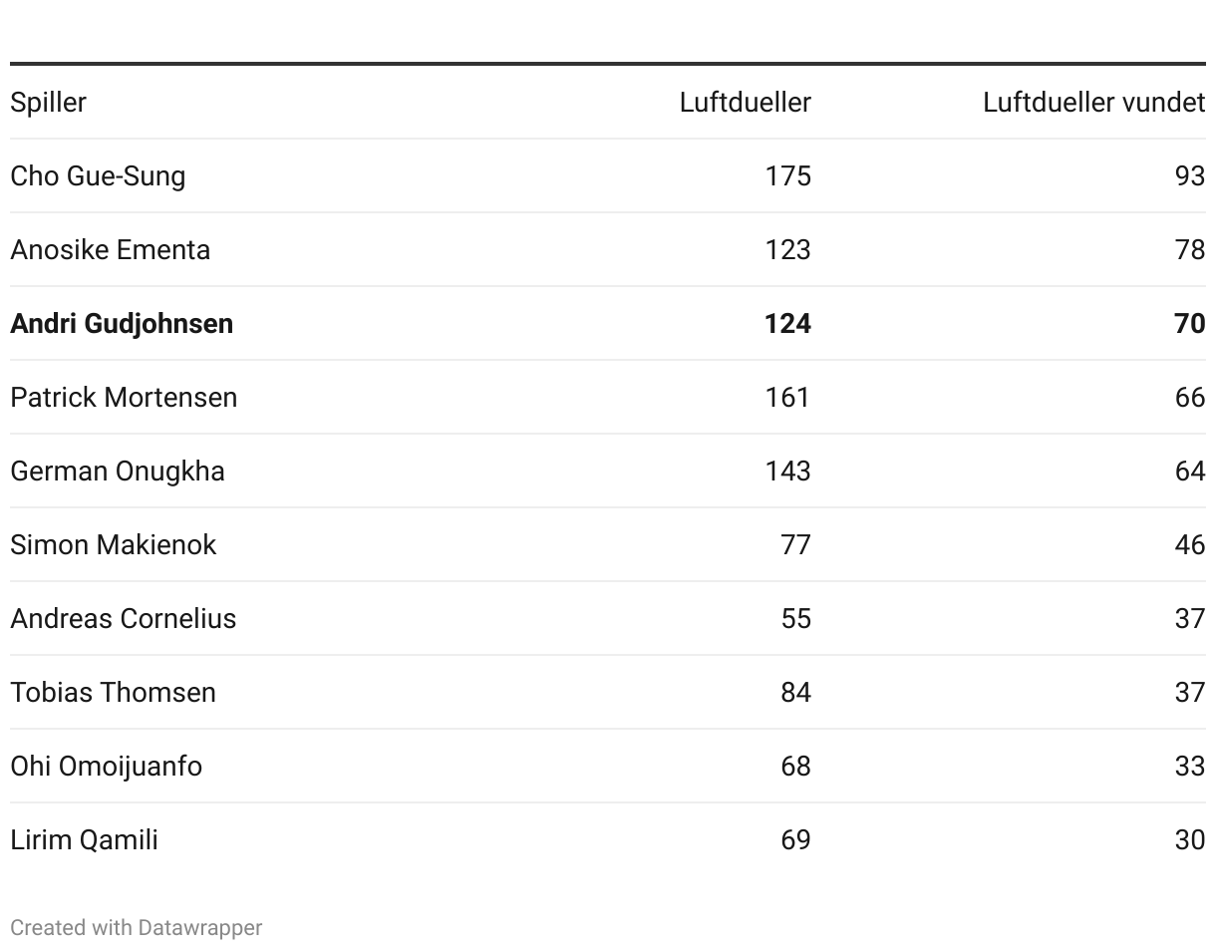Click the Luftdueller vundet column header
The image size is (1216, 951).
click(1093, 103)
